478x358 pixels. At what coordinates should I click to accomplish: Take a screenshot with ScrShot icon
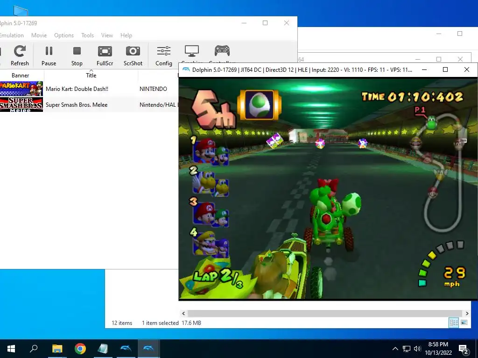(x=133, y=55)
